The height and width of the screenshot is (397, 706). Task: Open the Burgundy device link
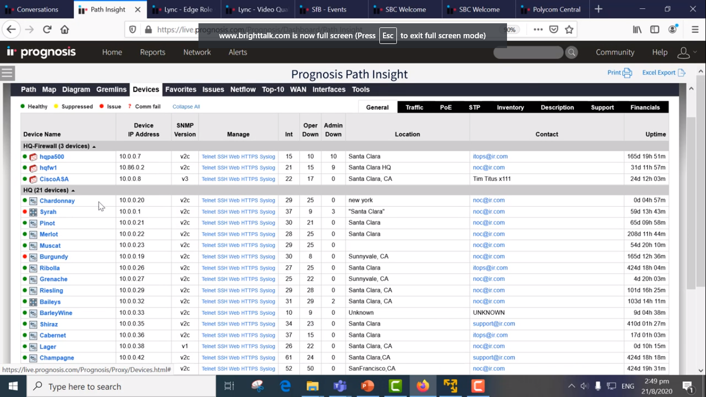(x=54, y=257)
